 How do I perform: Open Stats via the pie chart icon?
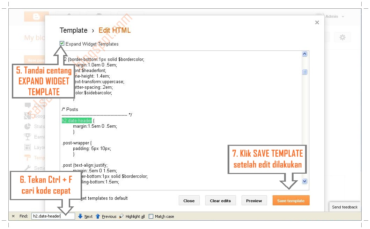coord(28,126)
